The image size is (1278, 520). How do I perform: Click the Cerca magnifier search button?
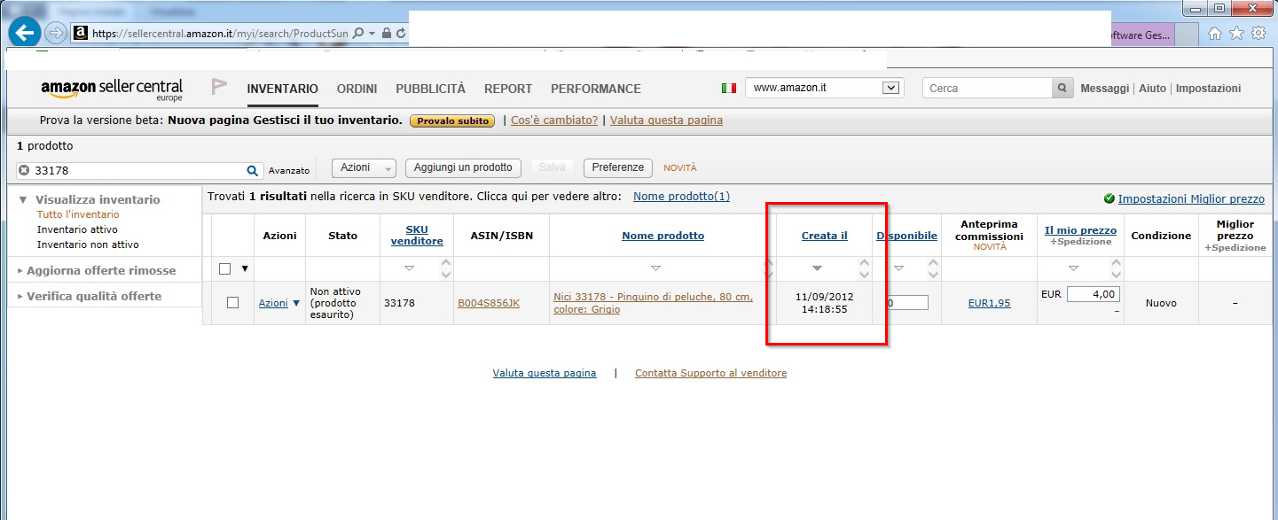[1062, 89]
